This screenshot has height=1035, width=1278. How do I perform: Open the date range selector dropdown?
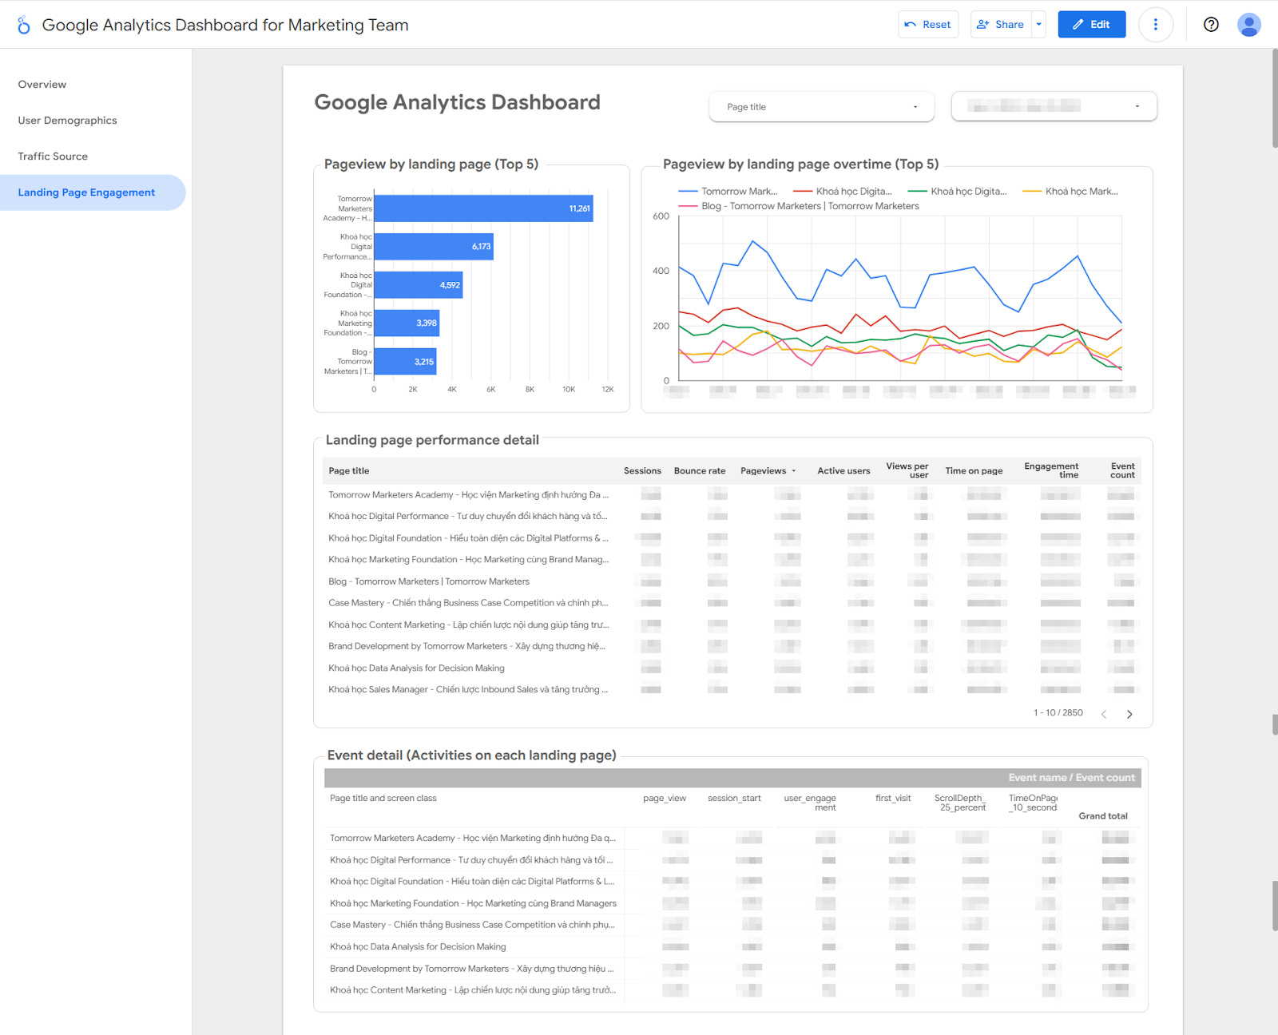click(1053, 106)
